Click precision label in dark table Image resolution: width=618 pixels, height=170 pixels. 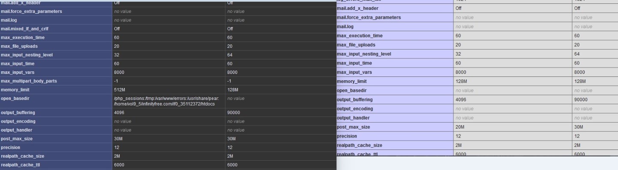click(x=11, y=147)
